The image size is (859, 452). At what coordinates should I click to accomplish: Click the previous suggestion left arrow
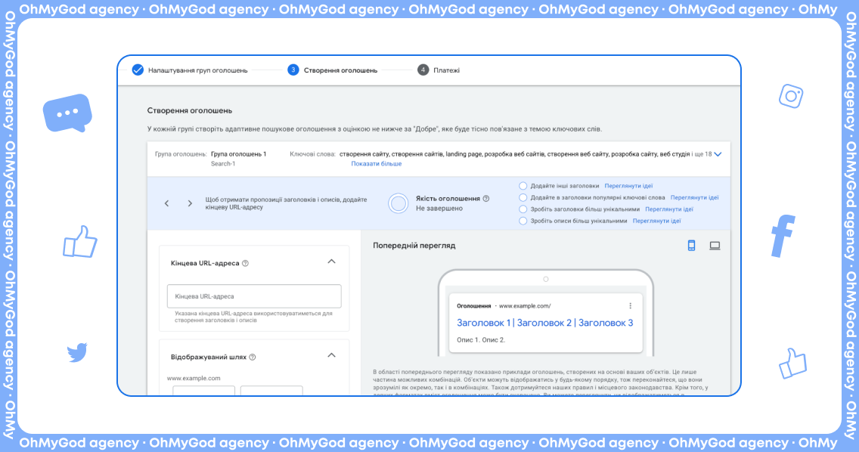167,203
